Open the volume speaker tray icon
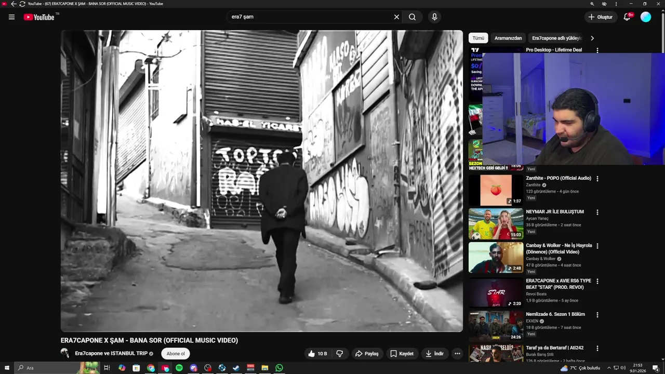The width and height of the screenshot is (665, 374). coord(623,368)
